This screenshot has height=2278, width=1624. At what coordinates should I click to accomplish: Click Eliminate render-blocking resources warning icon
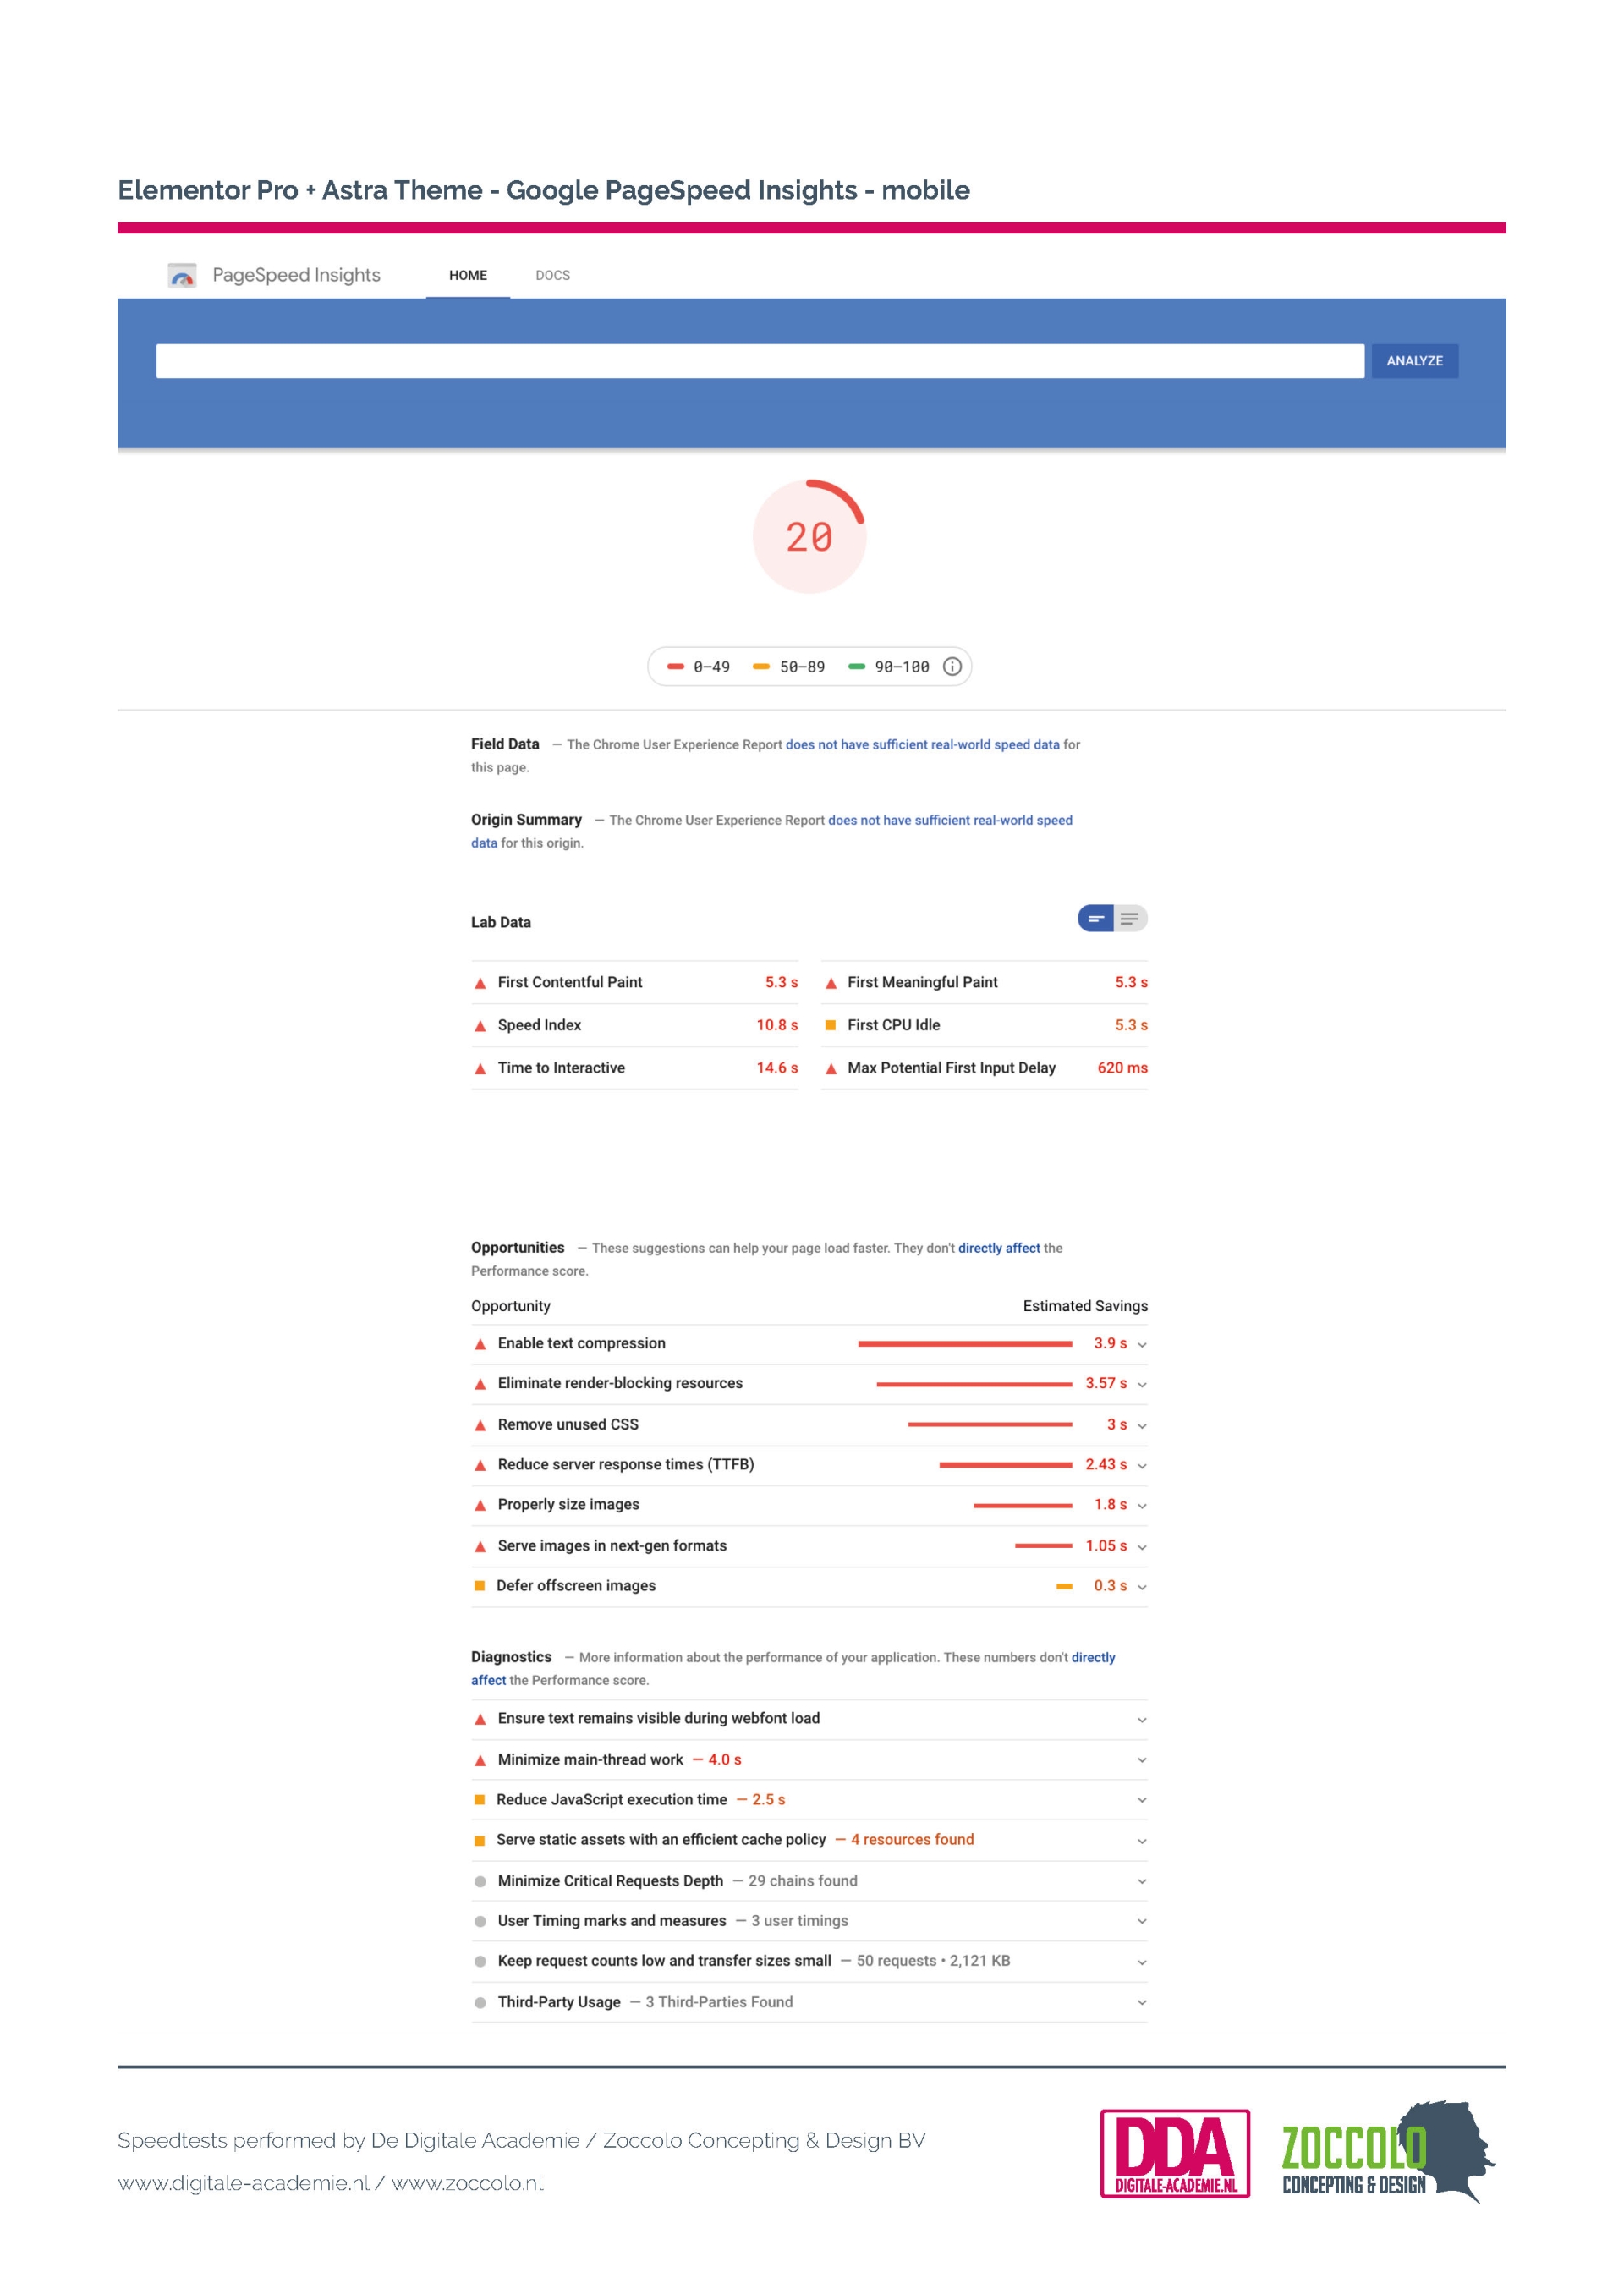[x=480, y=1384]
